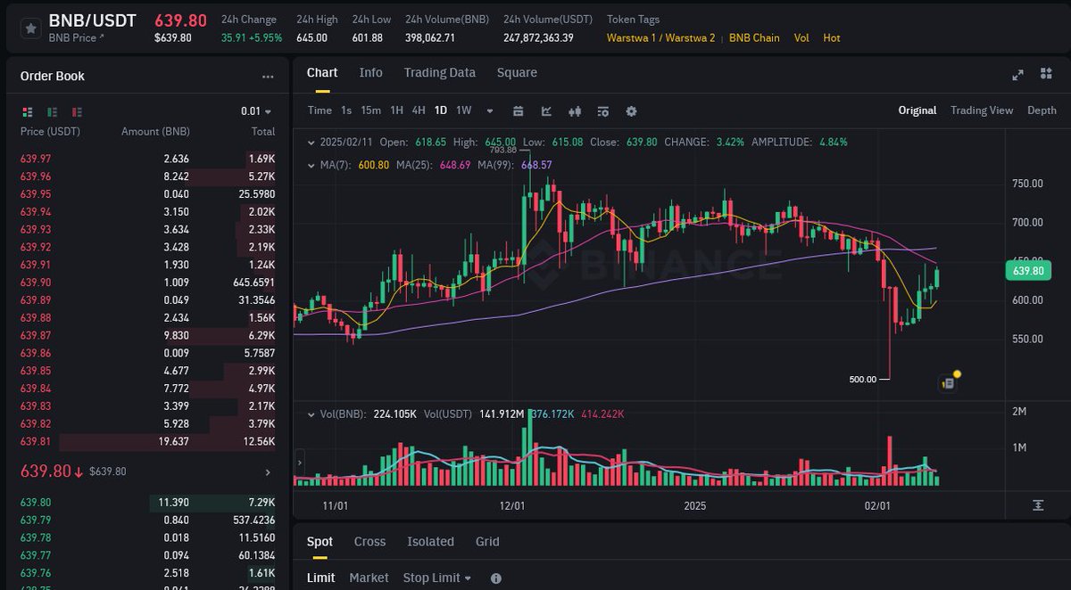The height and width of the screenshot is (590, 1071).
Task: Click the sell order row at 639.81
Action: click(147, 441)
